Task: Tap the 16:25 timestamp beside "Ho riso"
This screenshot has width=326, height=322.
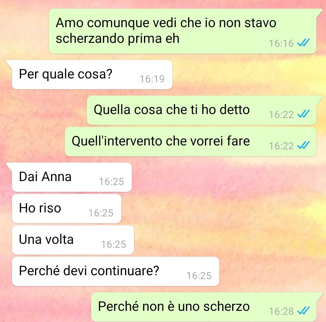Action: [x=101, y=213]
